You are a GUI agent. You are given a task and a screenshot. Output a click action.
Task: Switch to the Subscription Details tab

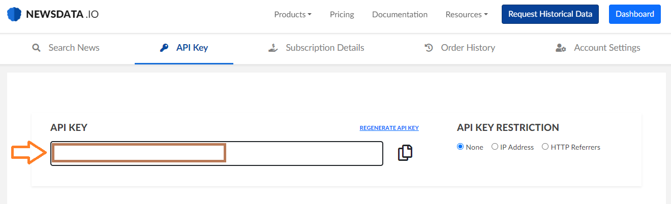[x=316, y=48]
